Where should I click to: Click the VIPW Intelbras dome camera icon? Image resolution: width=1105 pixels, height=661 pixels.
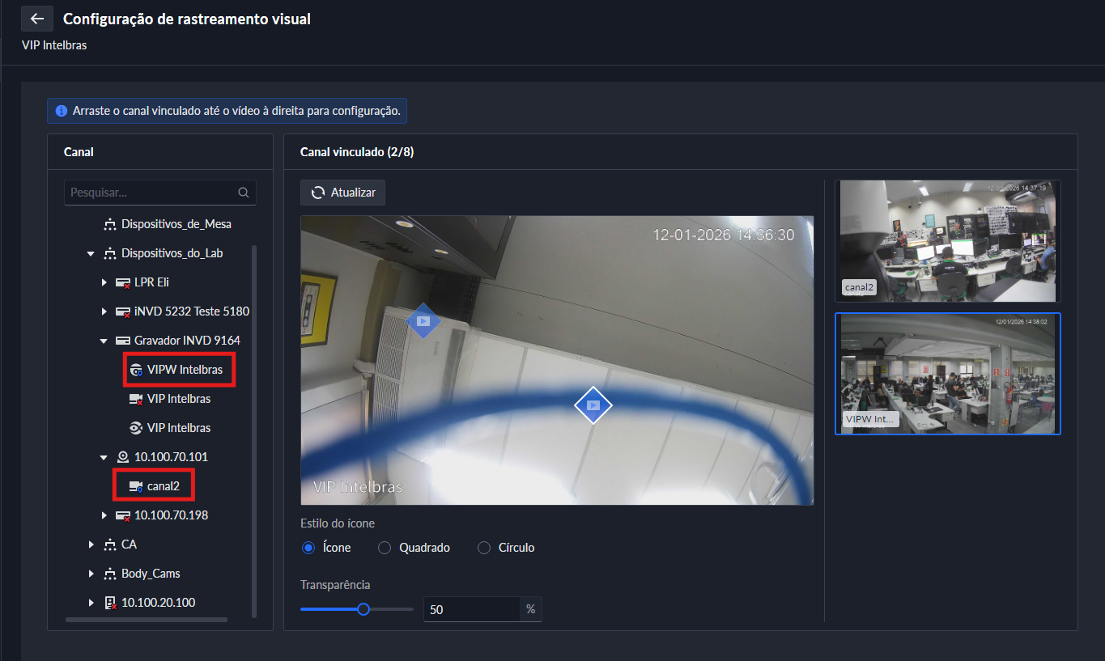pos(136,370)
